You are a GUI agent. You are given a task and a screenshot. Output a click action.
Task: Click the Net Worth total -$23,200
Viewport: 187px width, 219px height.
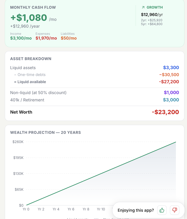pyautogui.click(x=165, y=112)
